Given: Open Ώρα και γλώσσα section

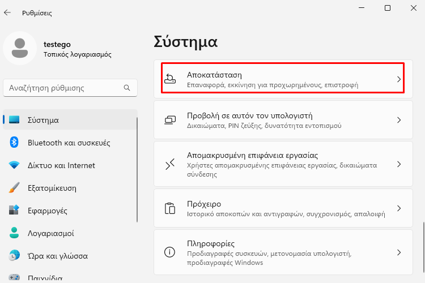Looking at the screenshot, I should coord(70,256).
